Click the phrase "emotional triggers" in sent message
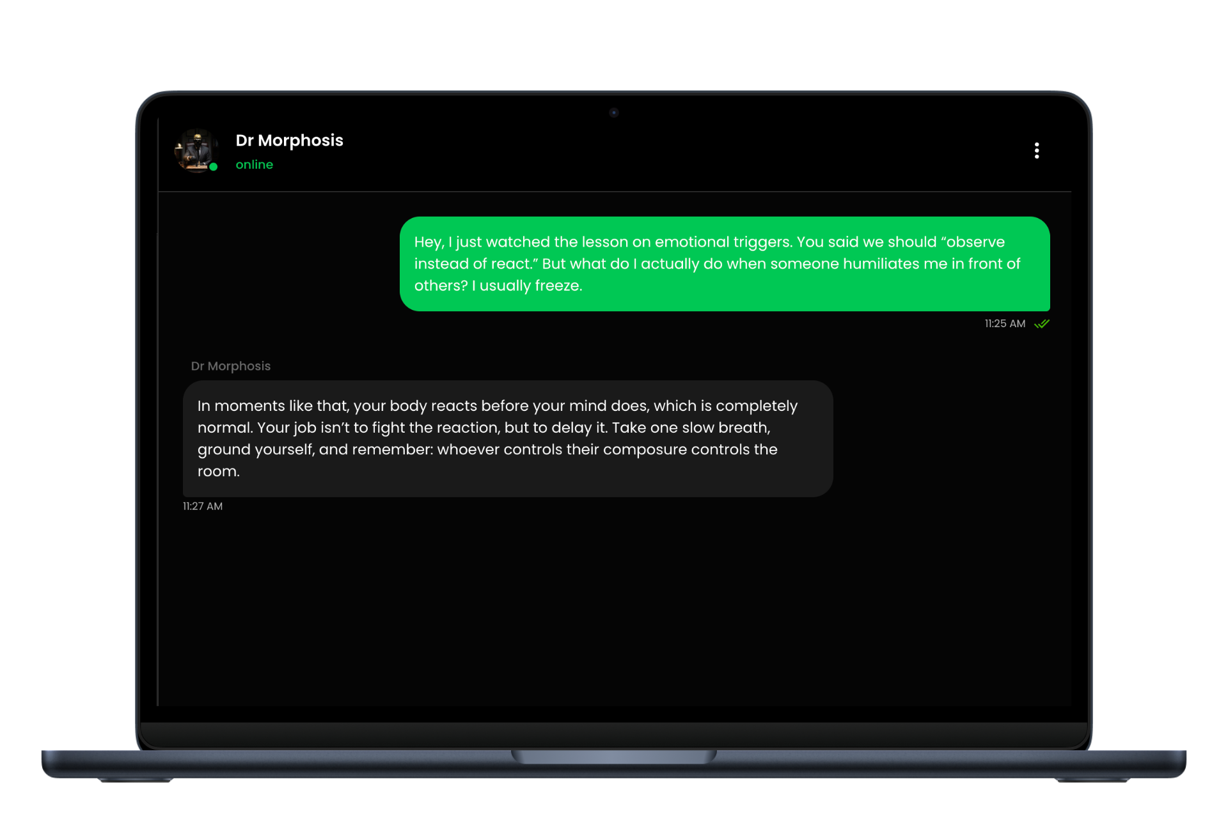 pyautogui.click(x=723, y=242)
